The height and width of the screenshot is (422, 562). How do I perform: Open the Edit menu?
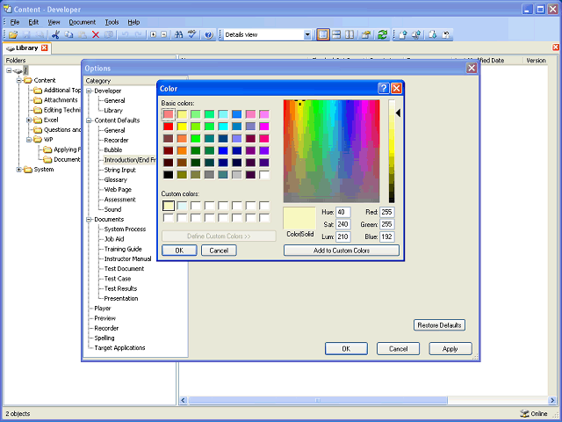pyautogui.click(x=33, y=22)
